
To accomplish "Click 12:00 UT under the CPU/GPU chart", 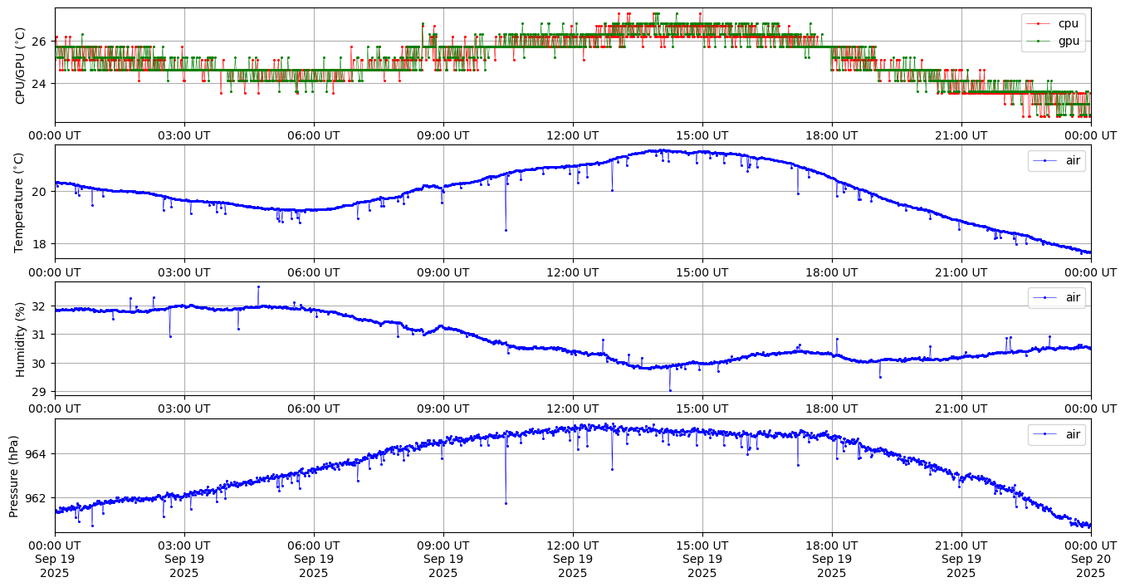I will pyautogui.click(x=573, y=135).
